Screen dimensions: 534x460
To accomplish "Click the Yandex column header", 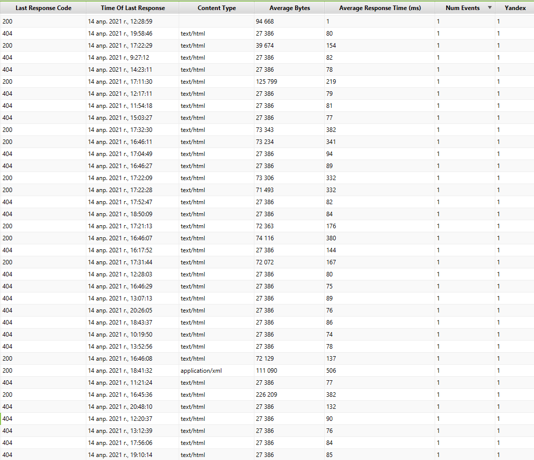I will click(x=515, y=8).
